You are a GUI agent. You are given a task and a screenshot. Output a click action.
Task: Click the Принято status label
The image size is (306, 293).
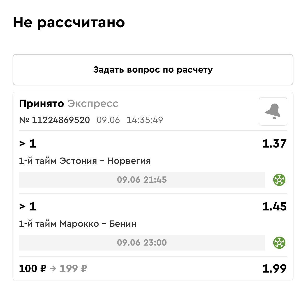41,104
